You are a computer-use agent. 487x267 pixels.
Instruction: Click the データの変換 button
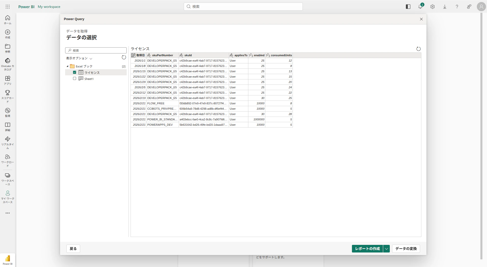406,249
